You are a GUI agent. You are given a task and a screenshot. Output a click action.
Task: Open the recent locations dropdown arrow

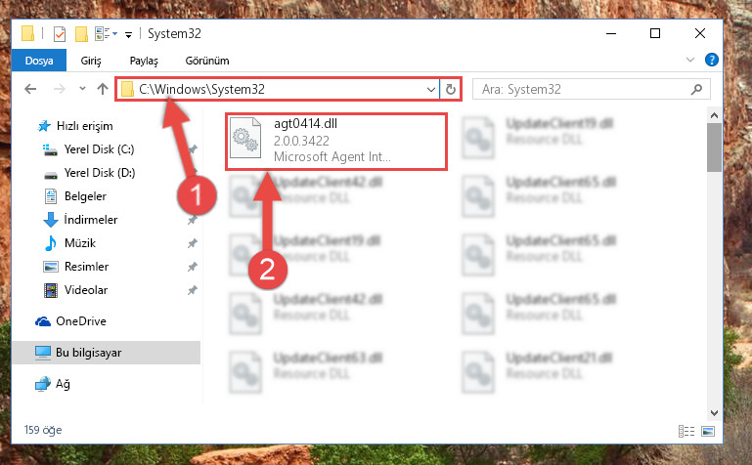pos(82,89)
